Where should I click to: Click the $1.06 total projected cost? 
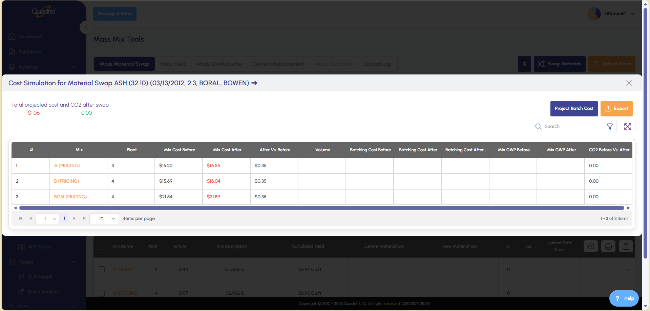click(34, 113)
